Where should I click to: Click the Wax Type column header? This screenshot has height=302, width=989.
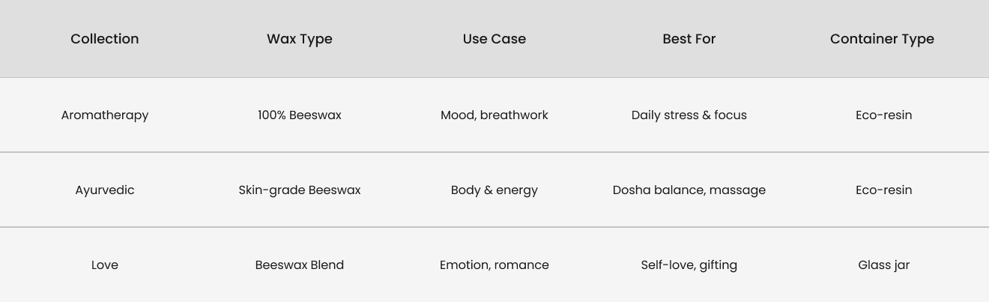click(300, 39)
